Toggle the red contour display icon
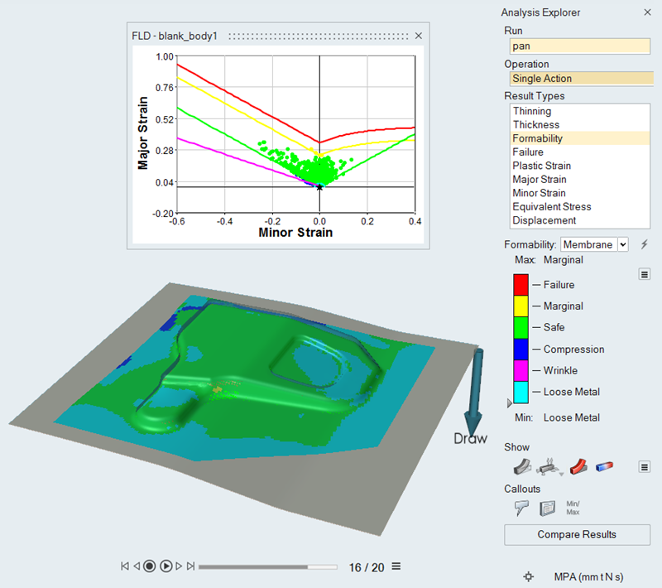The height and width of the screenshot is (588, 662). click(x=578, y=467)
